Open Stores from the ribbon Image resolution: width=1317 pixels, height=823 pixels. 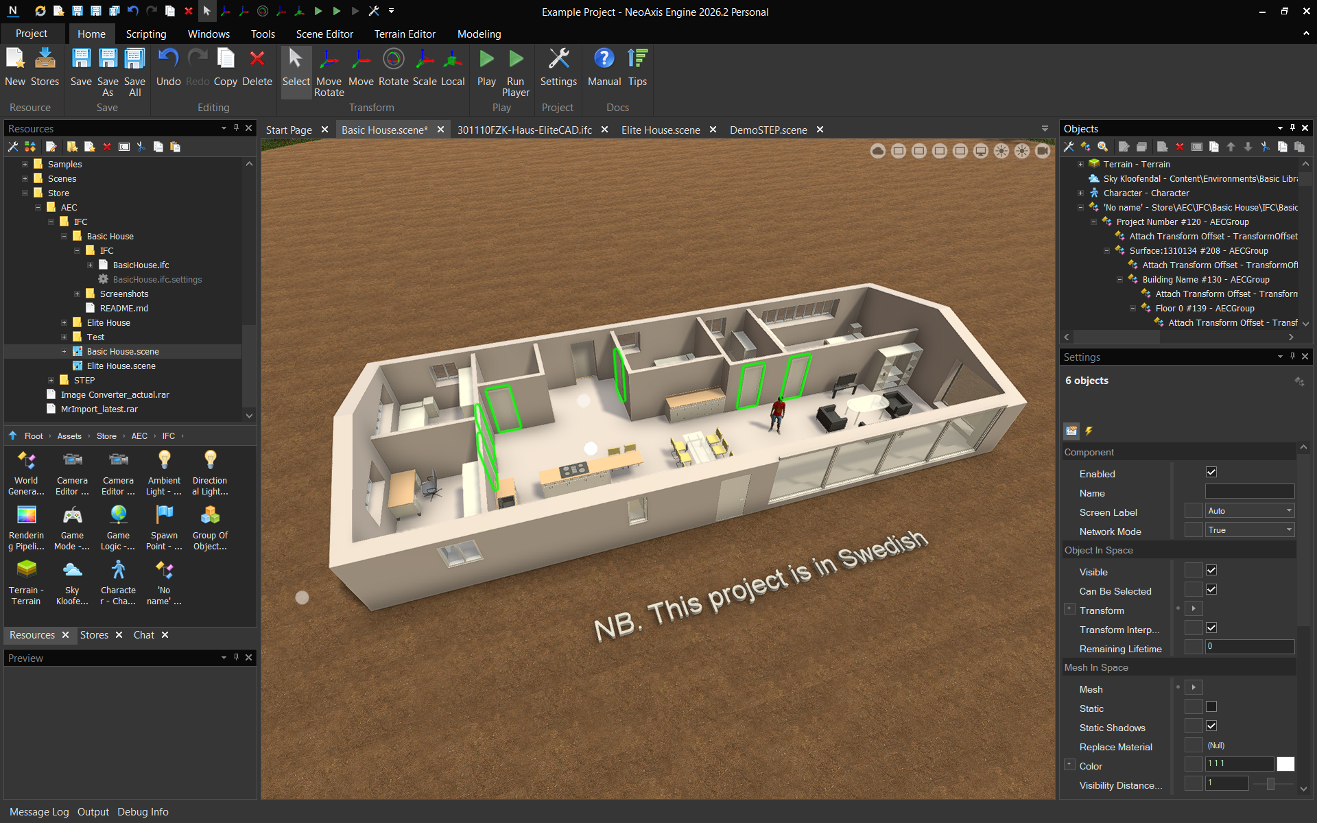[45, 67]
